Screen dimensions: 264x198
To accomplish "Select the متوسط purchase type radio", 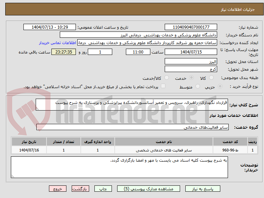I will tap(198, 86).
